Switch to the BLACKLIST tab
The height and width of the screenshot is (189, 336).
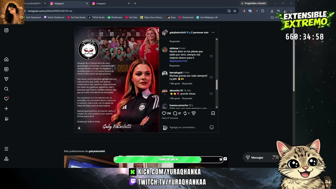tap(34, 3)
